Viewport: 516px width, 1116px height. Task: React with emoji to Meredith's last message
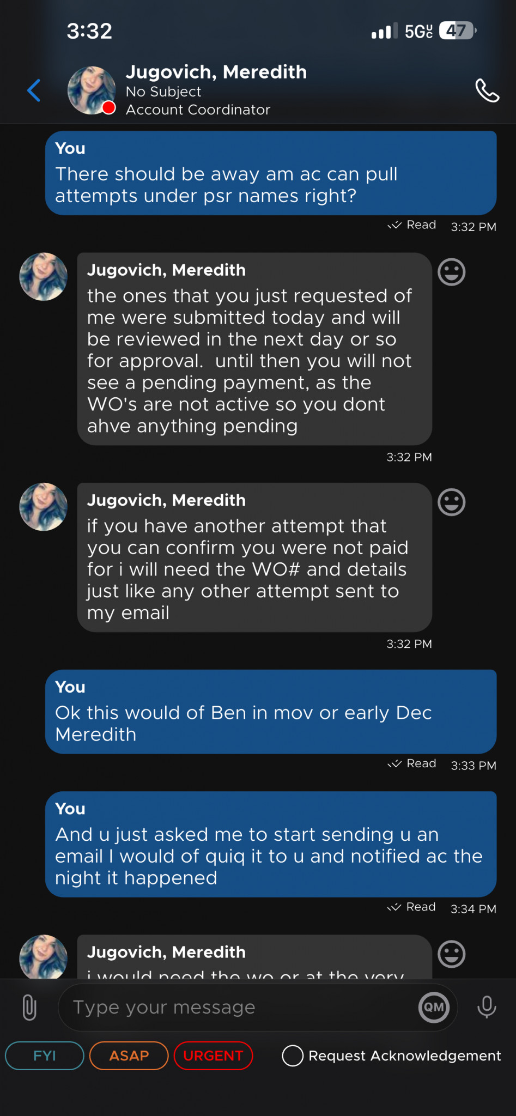coord(451,954)
